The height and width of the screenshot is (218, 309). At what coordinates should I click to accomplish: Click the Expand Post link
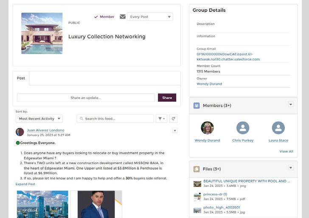[x=25, y=184]
